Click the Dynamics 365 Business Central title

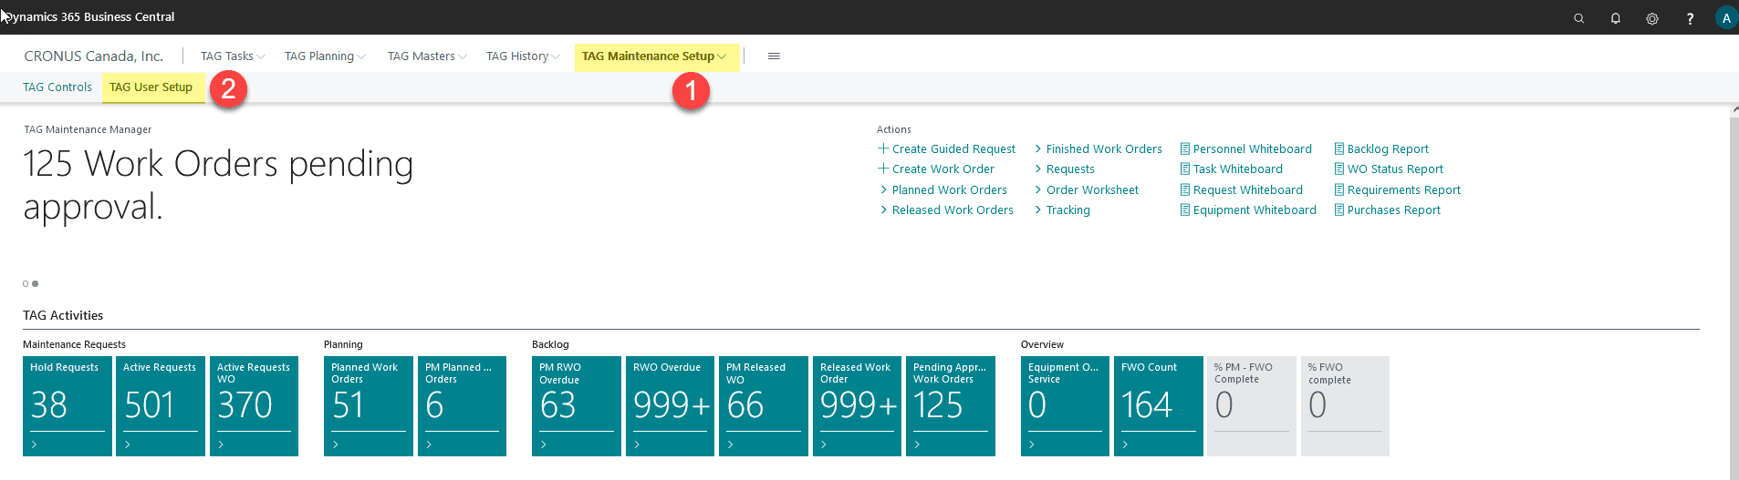tap(89, 16)
